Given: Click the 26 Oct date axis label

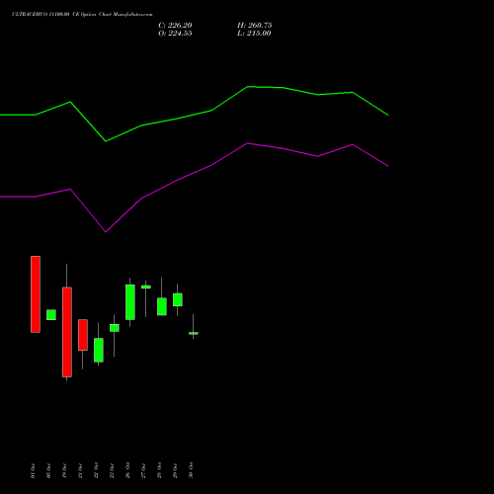Looking at the screenshot, I should [x=127, y=470].
